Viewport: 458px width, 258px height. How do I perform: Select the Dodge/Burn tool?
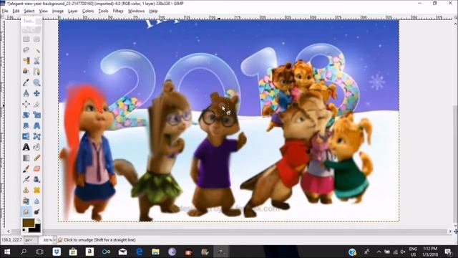click(x=36, y=211)
